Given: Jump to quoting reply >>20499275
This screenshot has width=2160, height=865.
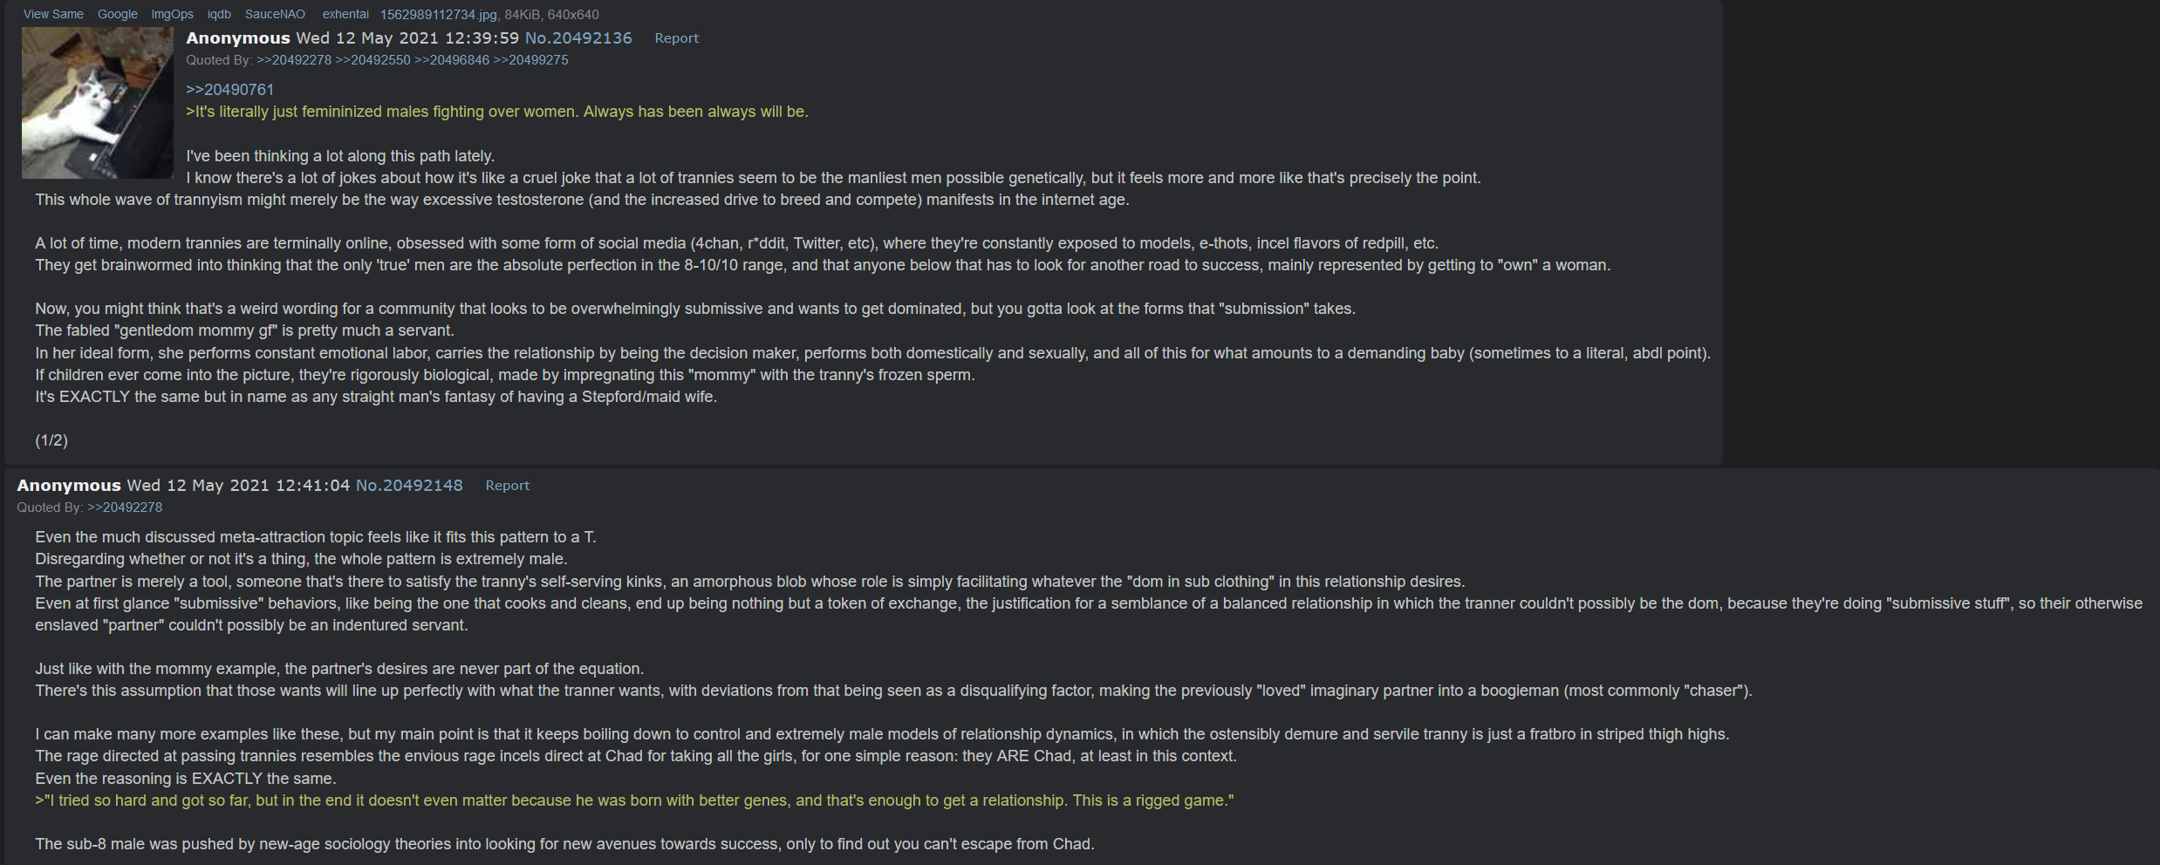Looking at the screenshot, I should pyautogui.click(x=530, y=60).
